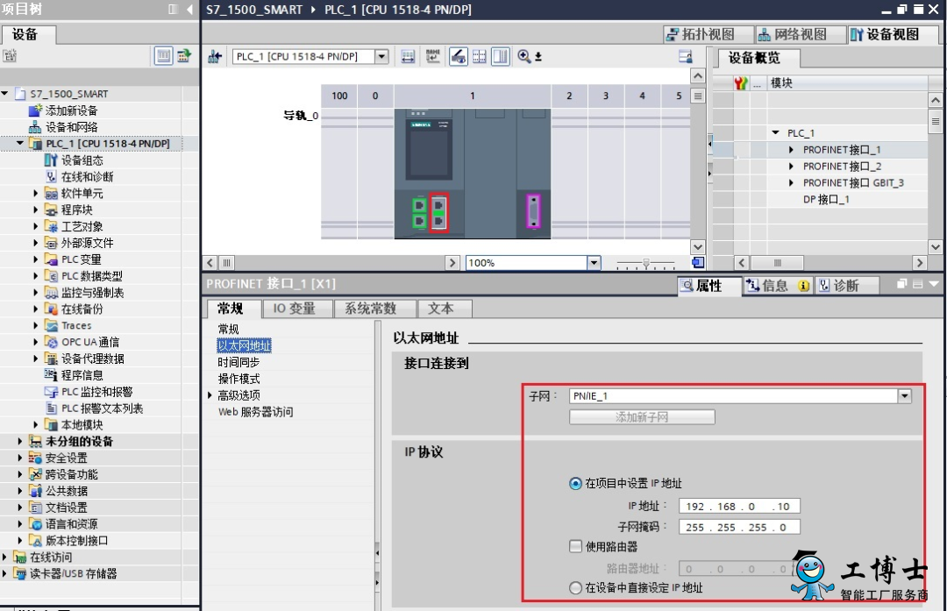
Task: Expand PROFINET interface_2 in device overview
Action: pyautogui.click(x=791, y=166)
